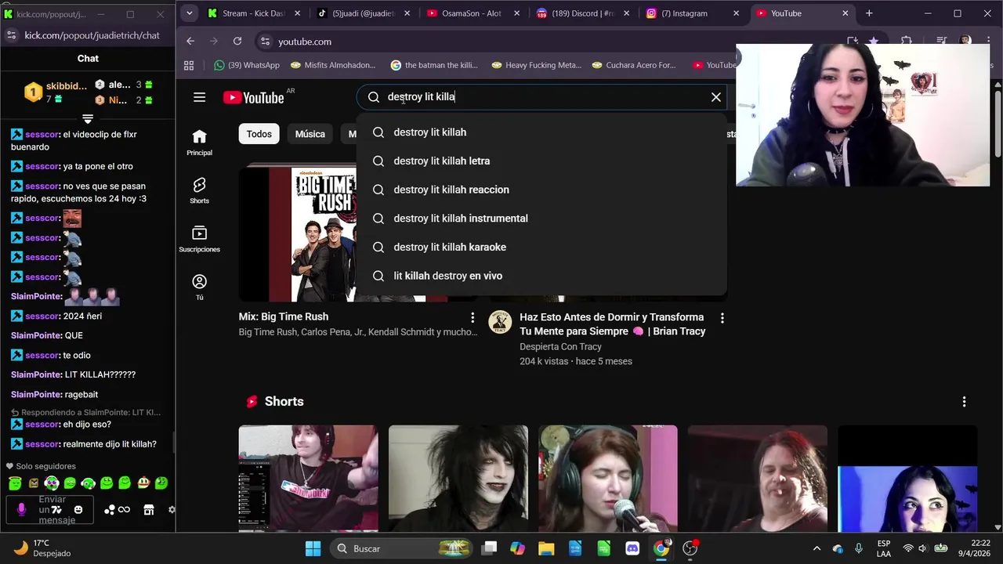1003x564 pixels.
Task: Open first Short with guy in pink shirt
Action: (308, 479)
